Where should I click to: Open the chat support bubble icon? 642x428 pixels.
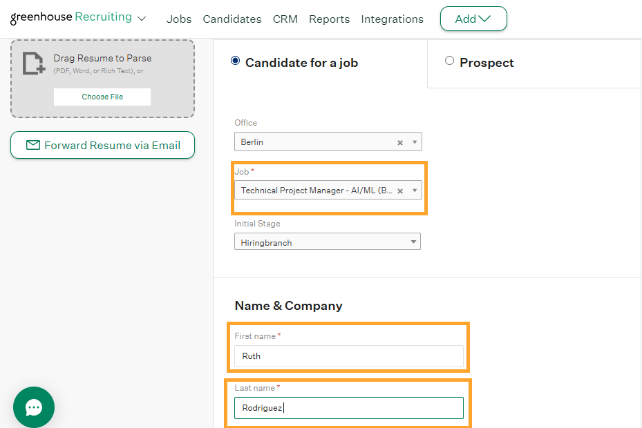pyautogui.click(x=34, y=407)
